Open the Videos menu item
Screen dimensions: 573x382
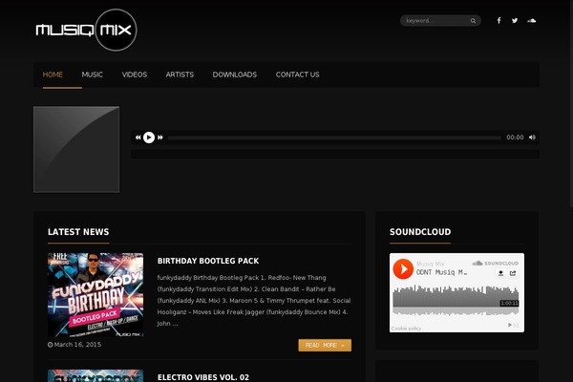135,74
